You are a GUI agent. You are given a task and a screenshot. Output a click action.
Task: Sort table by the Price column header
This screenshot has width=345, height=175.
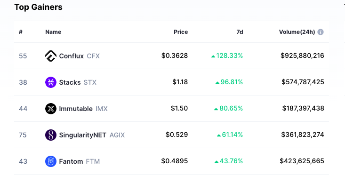[181, 32]
